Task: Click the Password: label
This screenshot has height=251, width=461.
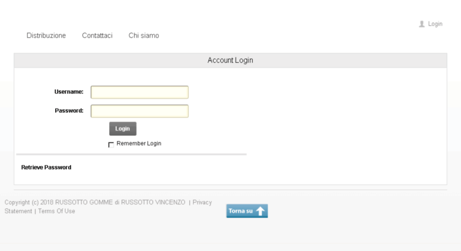Action: point(69,110)
